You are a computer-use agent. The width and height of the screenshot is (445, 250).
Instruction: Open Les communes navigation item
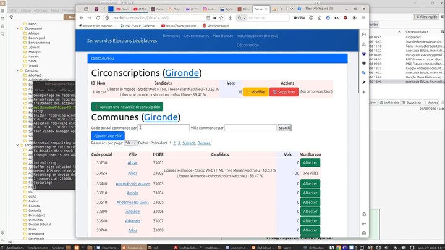(x=197, y=36)
